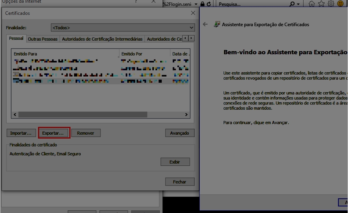The height and width of the screenshot is (213, 348).
Task: Click the Importar... button
Action: tap(21, 133)
